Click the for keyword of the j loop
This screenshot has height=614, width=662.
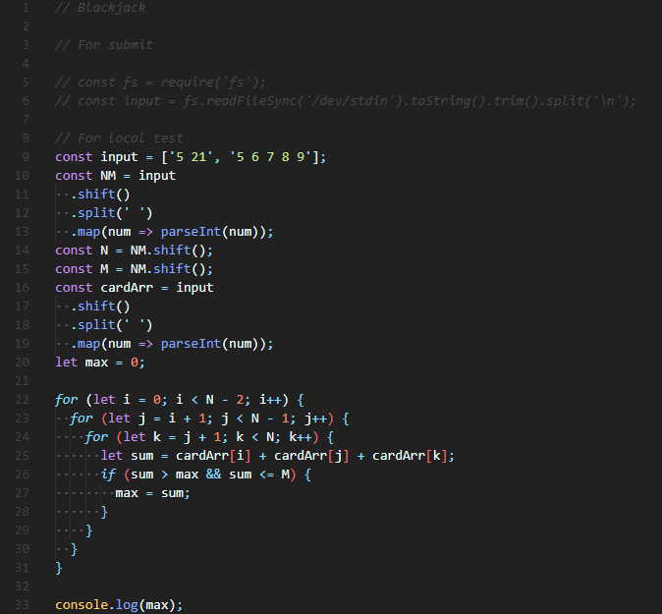point(82,419)
